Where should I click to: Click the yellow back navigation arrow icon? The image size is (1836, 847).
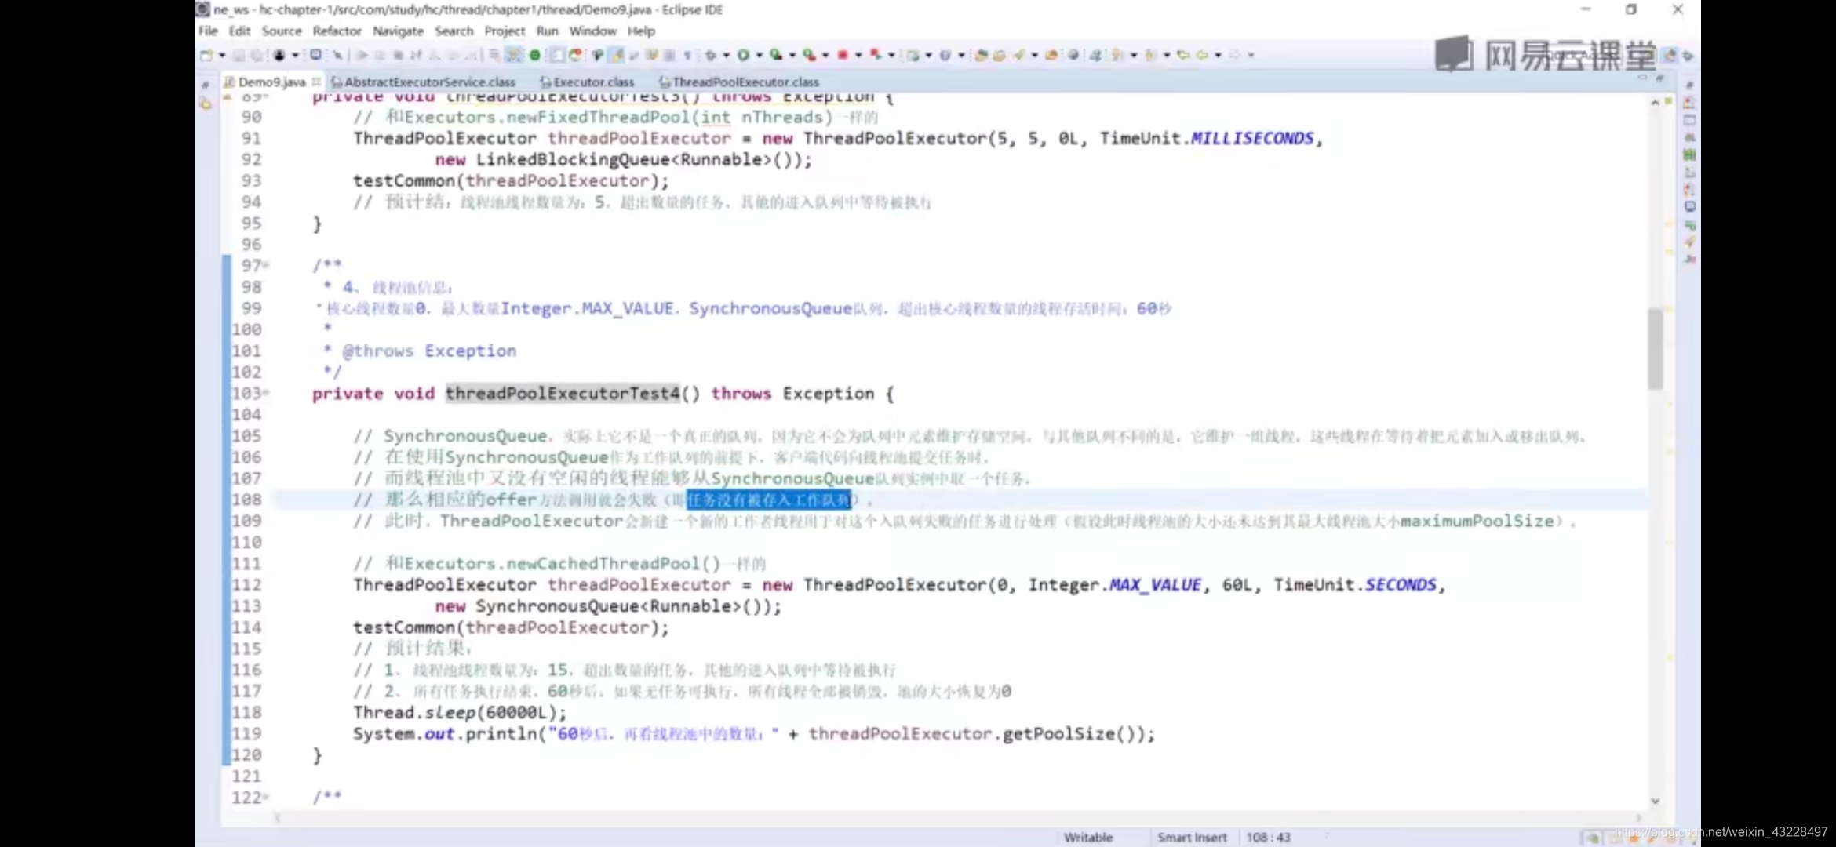tap(1183, 55)
